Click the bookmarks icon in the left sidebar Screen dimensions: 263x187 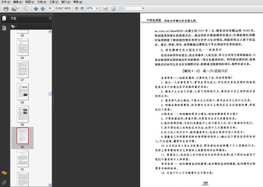coord(4,28)
